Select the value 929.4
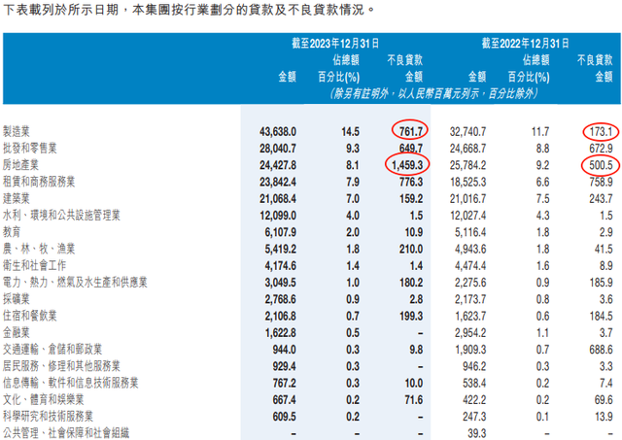This screenshot has width=622, height=440. point(284,366)
